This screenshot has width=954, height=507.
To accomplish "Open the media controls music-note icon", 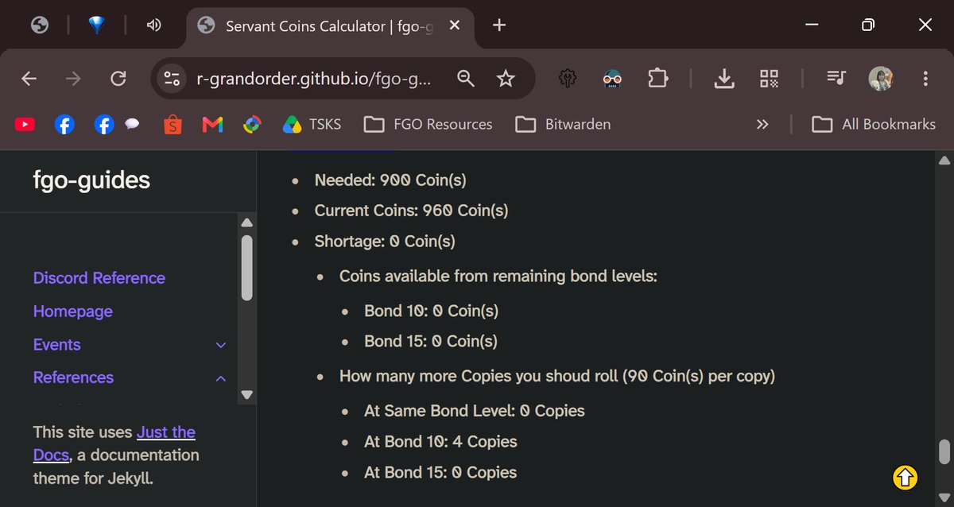I will 836,78.
